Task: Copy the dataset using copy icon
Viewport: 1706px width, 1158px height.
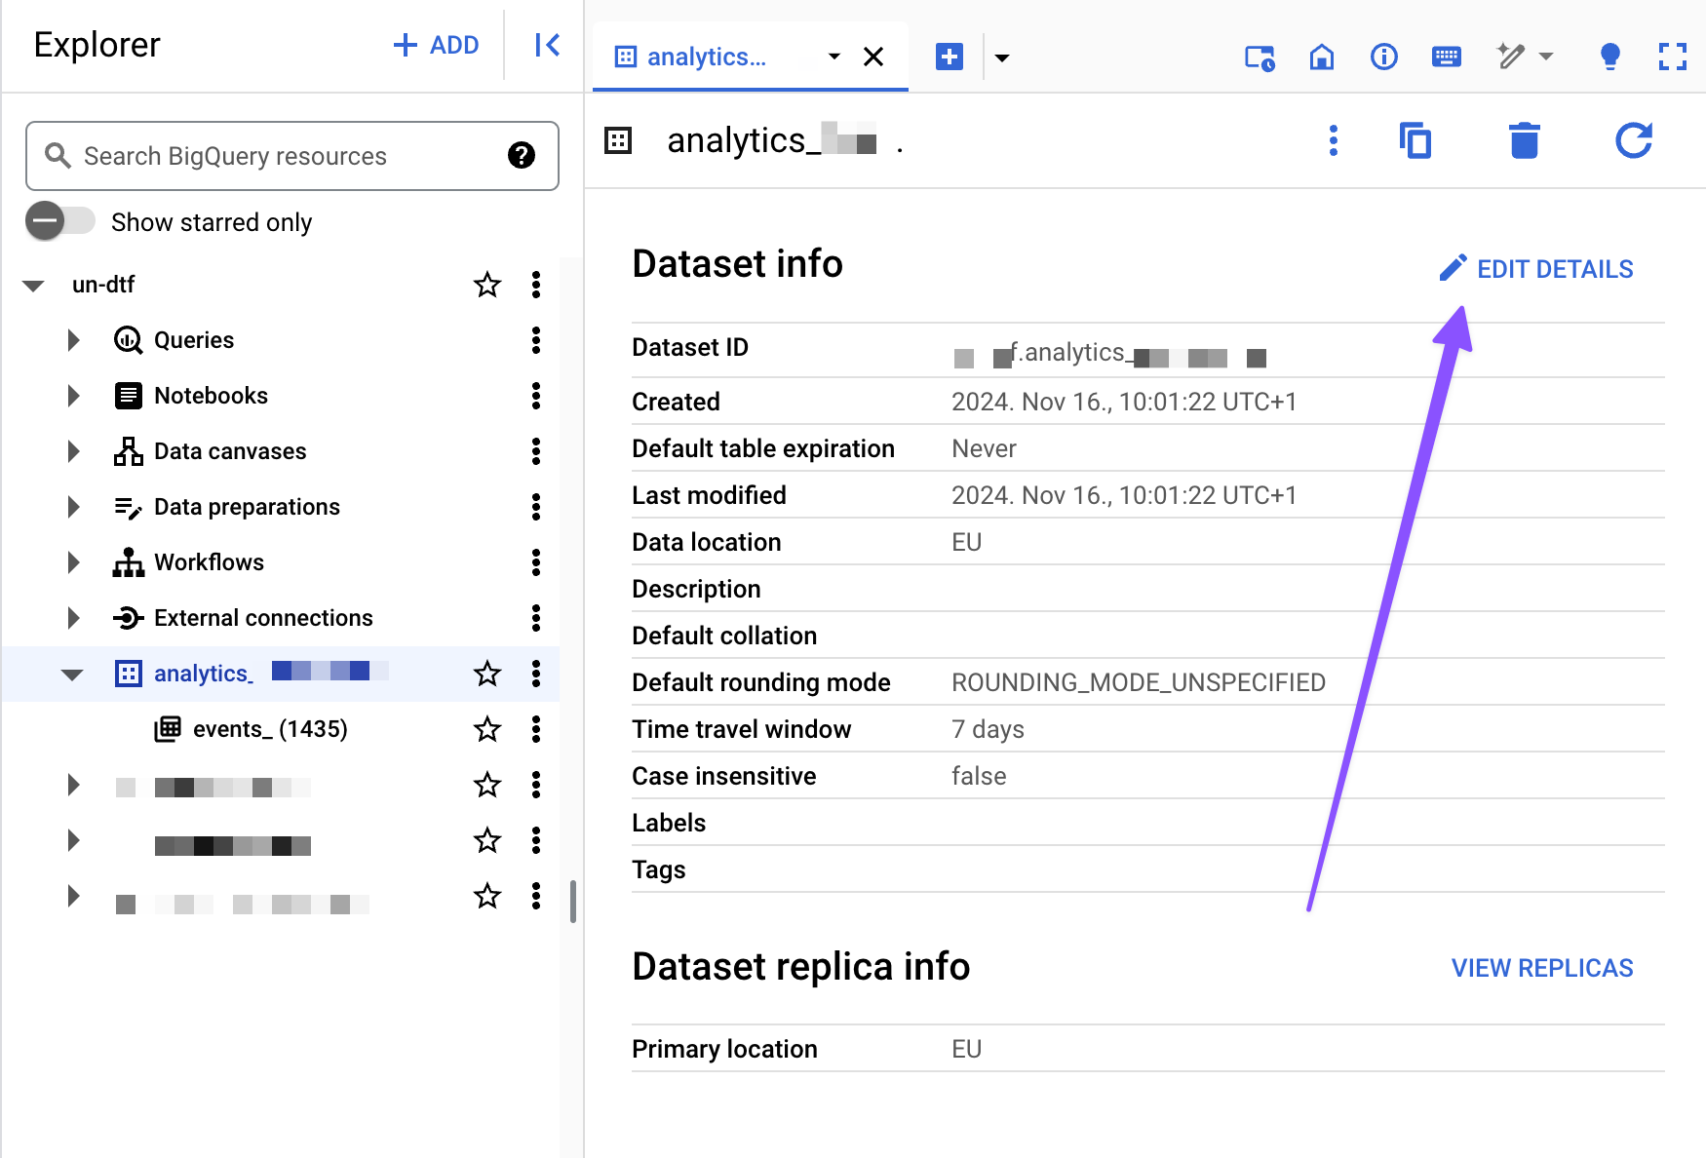Action: click(x=1415, y=140)
